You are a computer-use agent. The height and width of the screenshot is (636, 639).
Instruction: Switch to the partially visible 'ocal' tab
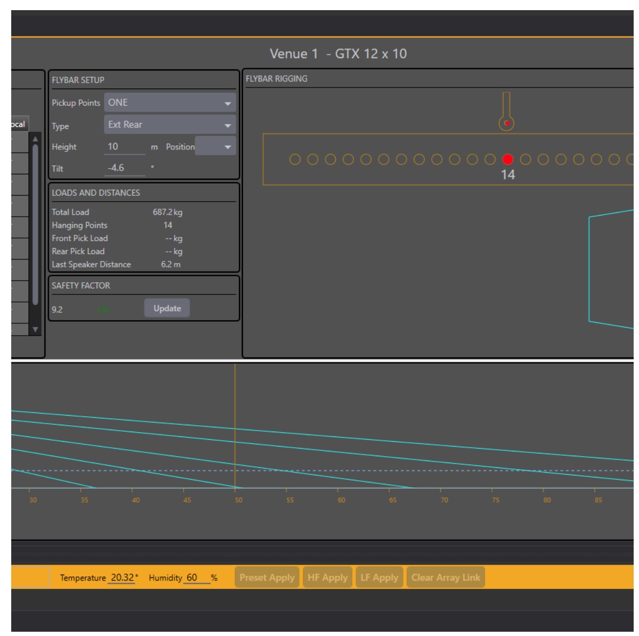tap(18, 124)
